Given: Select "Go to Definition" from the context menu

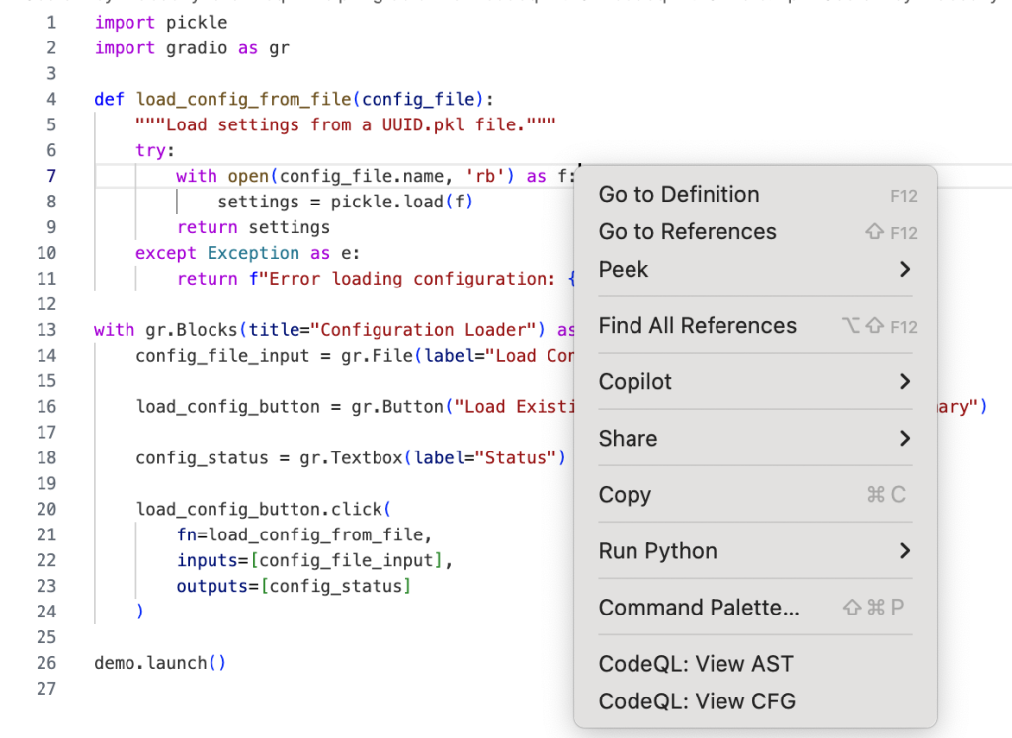Looking at the screenshot, I should [x=678, y=194].
